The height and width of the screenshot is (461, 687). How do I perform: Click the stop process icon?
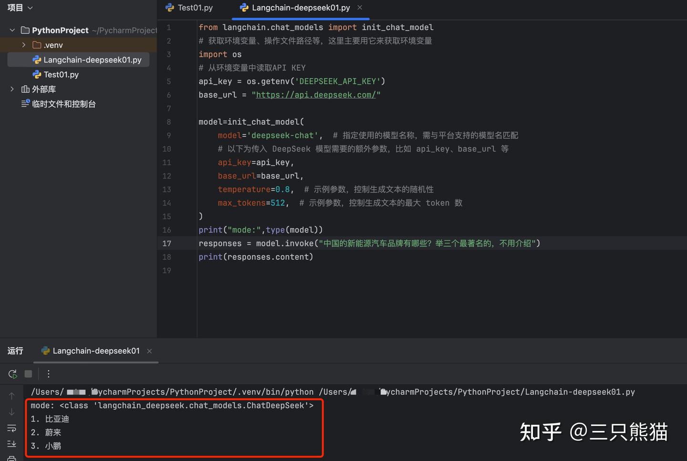click(28, 374)
